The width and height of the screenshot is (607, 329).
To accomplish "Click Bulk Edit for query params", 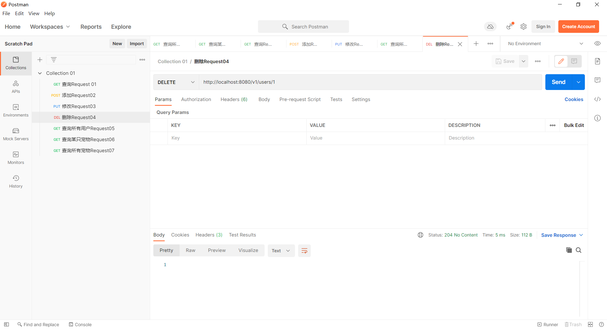I will point(574,125).
